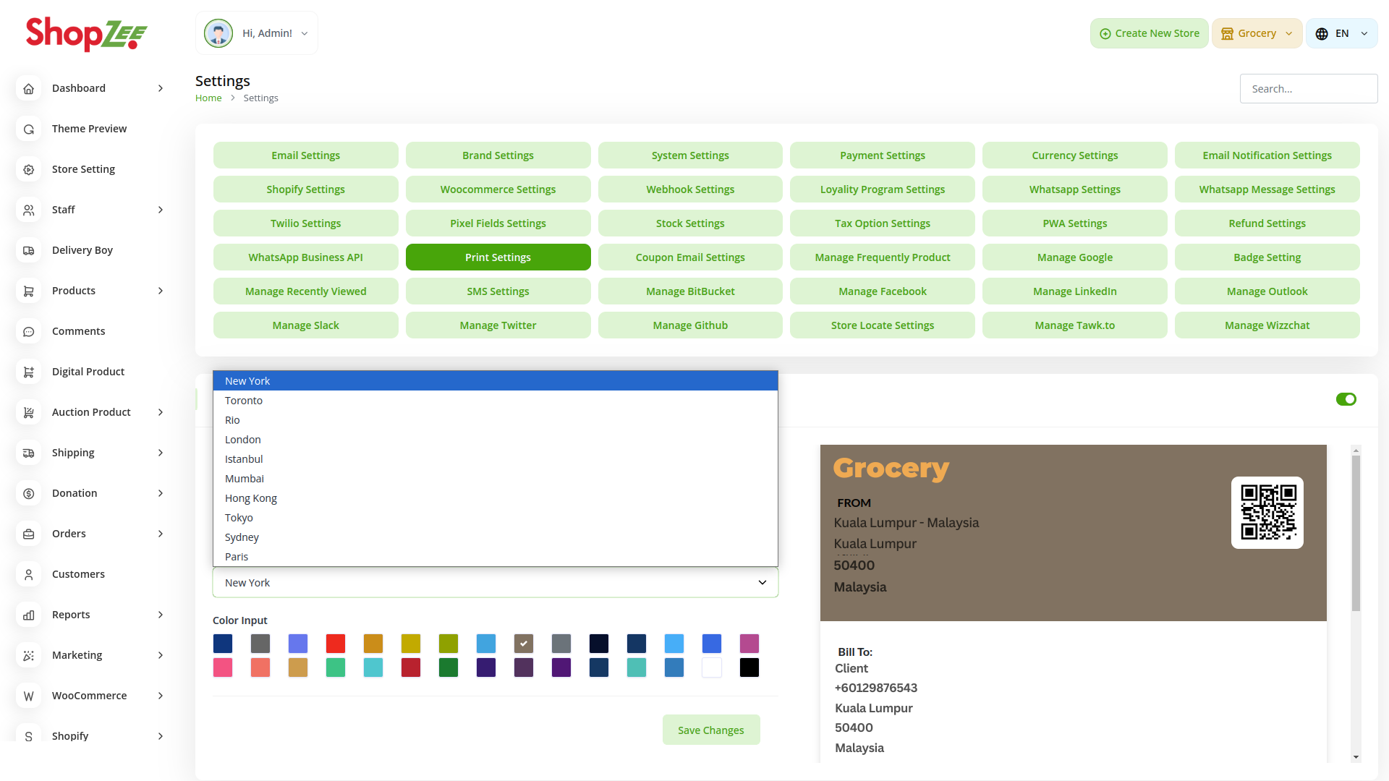Click the Products cart icon
The image size is (1389, 781).
[29, 291]
